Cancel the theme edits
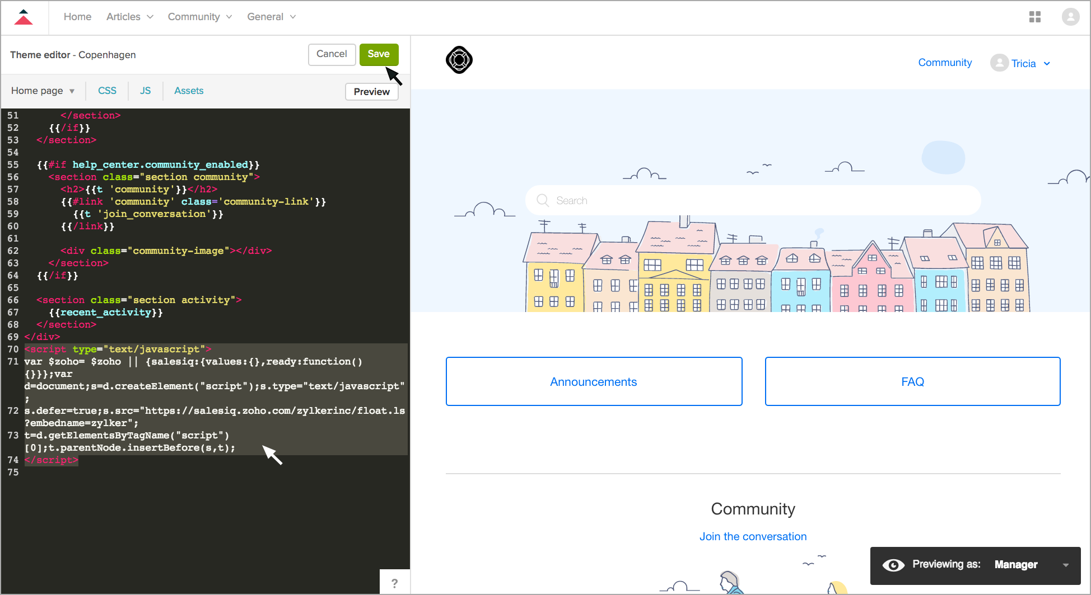This screenshot has height=595, width=1091. (x=332, y=54)
